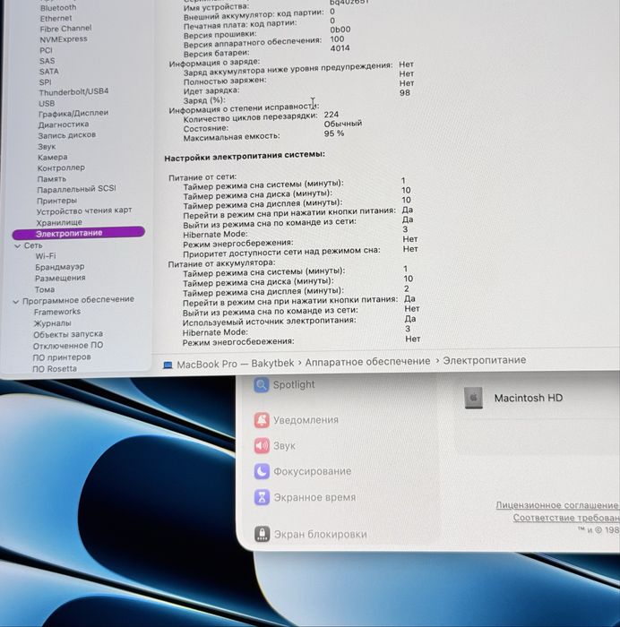Image resolution: width=620 pixels, height=627 pixels.
Task: Open the Соответствие требованиям link
Action: [566, 518]
